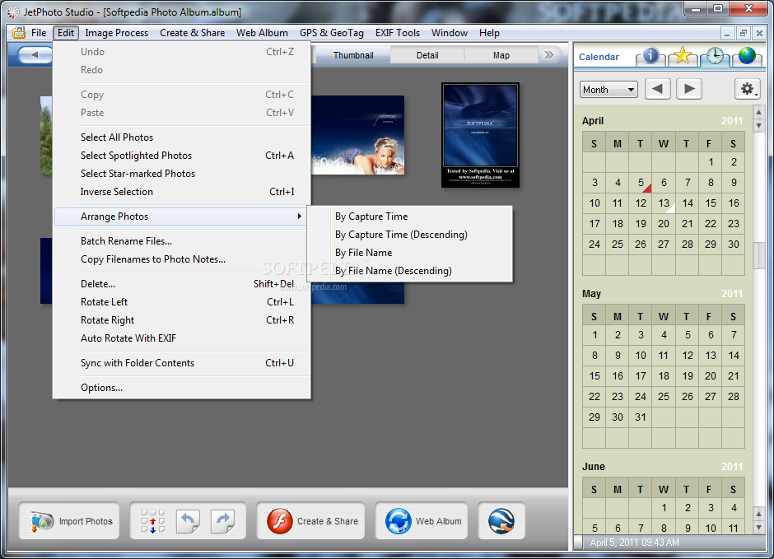Choose By File Name
The image size is (774, 559).
point(410,253)
